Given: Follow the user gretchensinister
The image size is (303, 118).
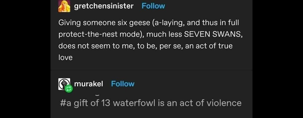Looking at the screenshot, I should click(x=153, y=6).
